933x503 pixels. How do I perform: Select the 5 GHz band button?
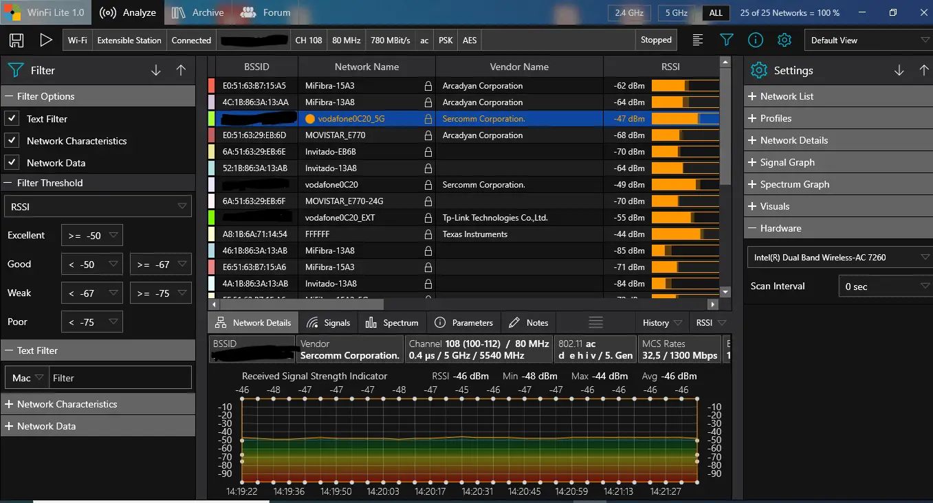[676, 12]
